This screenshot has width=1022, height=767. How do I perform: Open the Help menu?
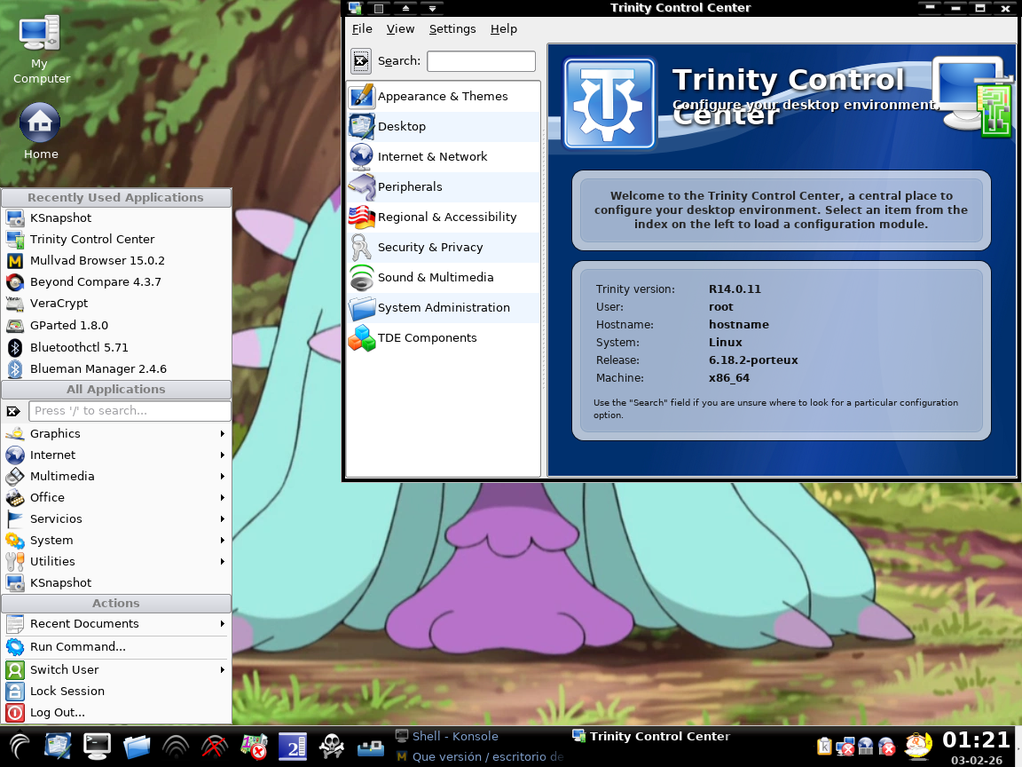(504, 28)
